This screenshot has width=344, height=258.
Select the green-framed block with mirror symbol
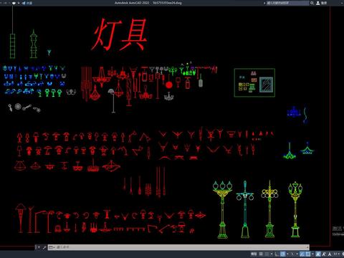click(254, 82)
